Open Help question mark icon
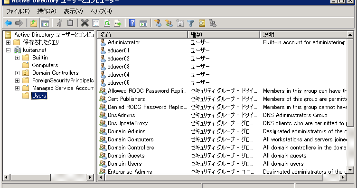The width and height of the screenshot is (357, 188). point(132,23)
